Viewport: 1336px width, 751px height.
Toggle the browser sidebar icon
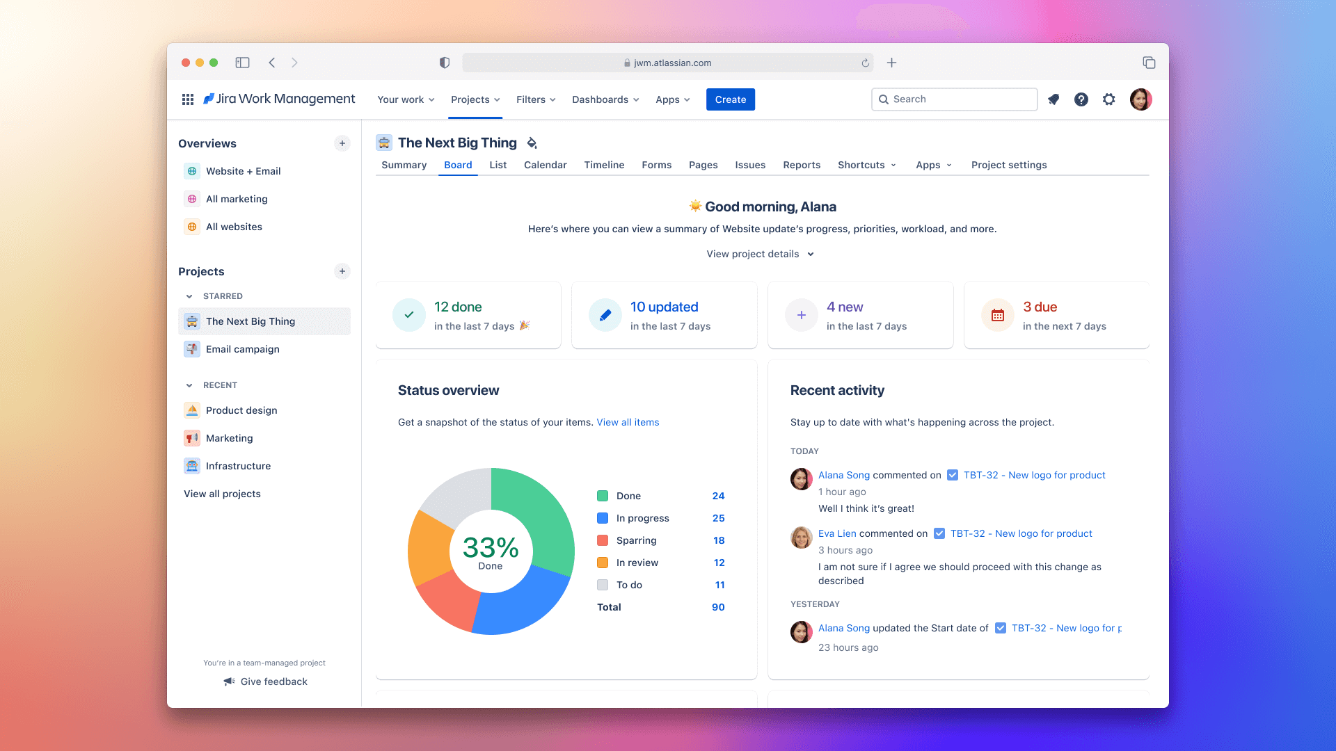[x=242, y=63]
